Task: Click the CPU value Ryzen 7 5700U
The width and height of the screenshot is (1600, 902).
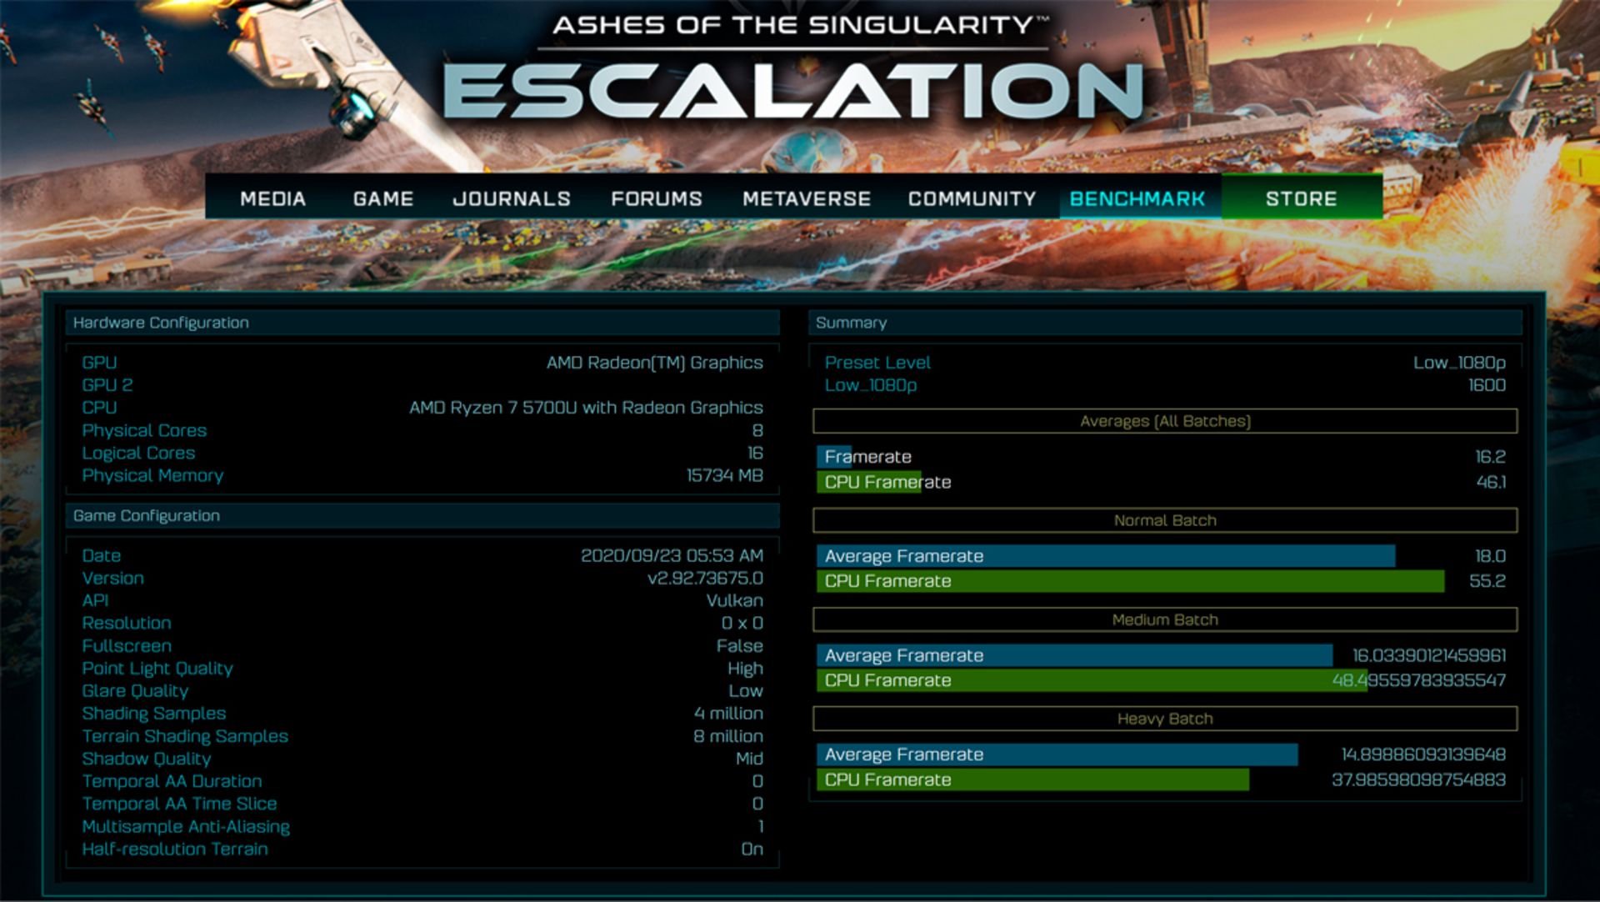Action: (586, 408)
